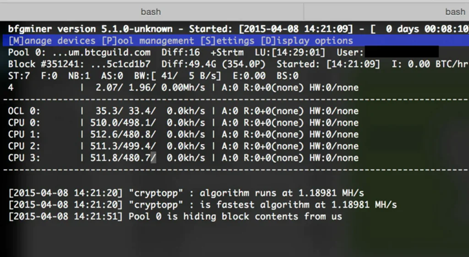Click the CPU 0 device row

pyautogui.click(x=183, y=123)
